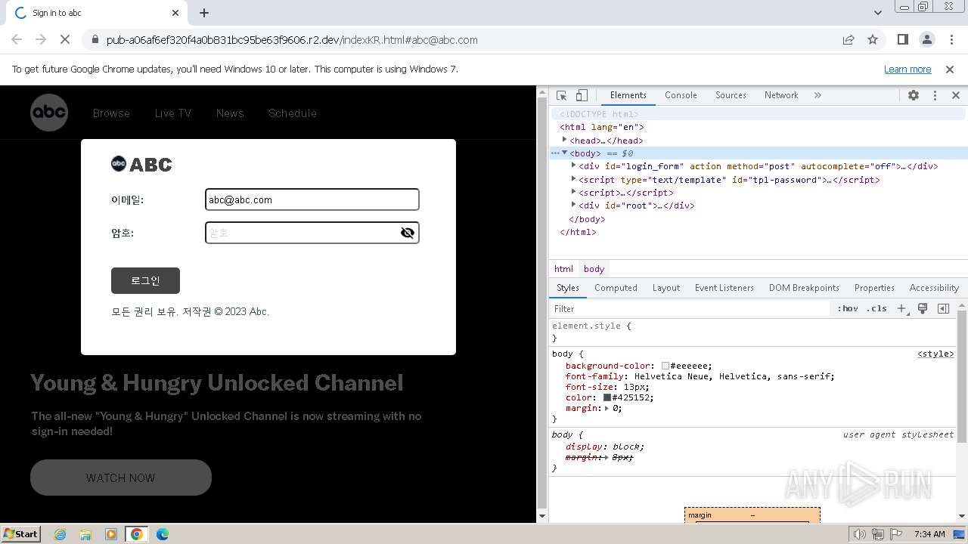Show more DevTools tabs via the chevron

pos(818,95)
